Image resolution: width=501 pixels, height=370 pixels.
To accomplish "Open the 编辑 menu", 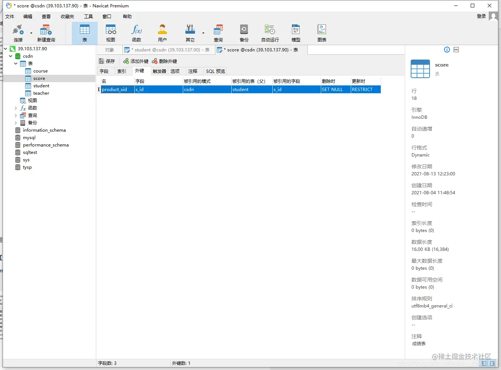I will pos(28,16).
